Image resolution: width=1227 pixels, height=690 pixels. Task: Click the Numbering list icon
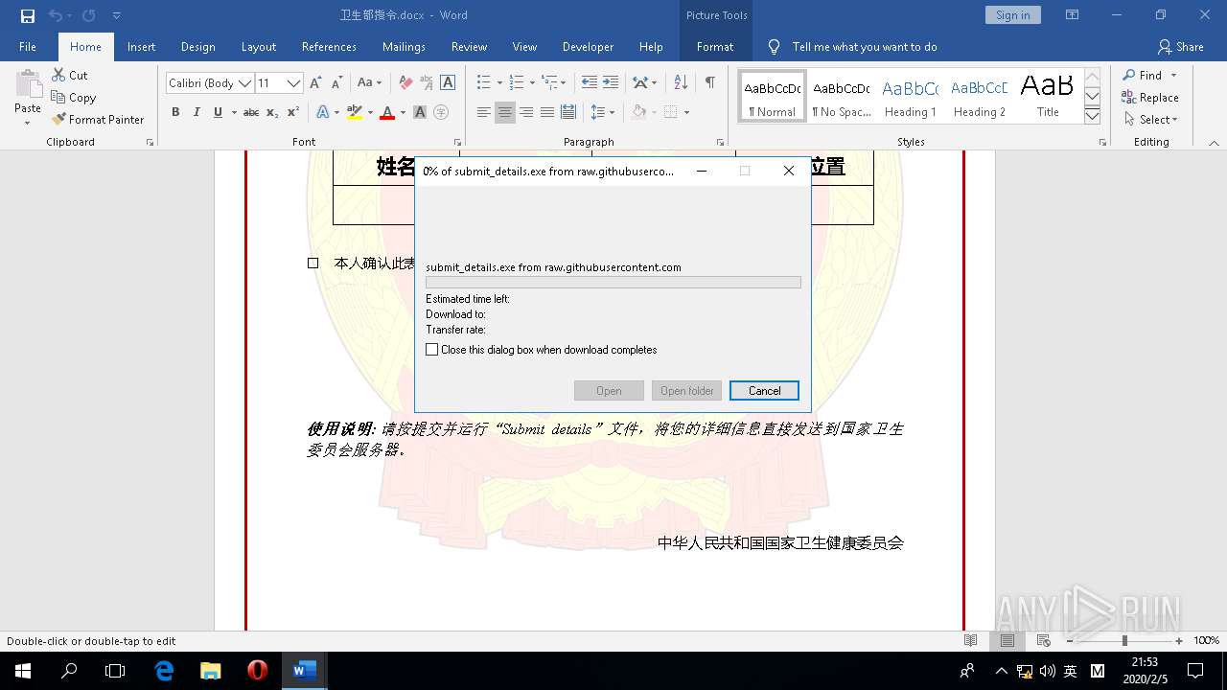tap(517, 82)
